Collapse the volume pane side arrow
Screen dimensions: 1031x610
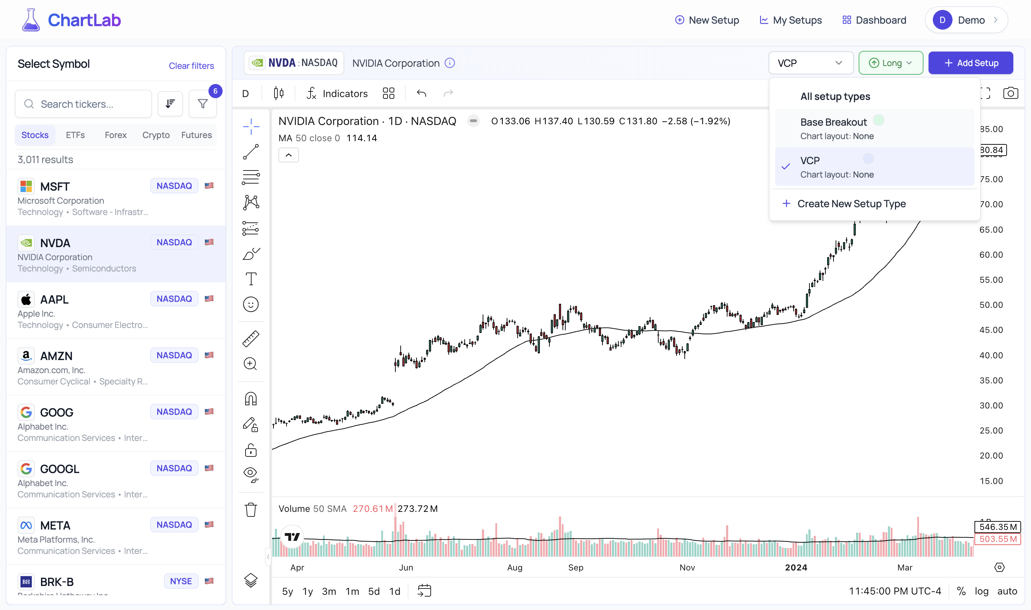268,557
